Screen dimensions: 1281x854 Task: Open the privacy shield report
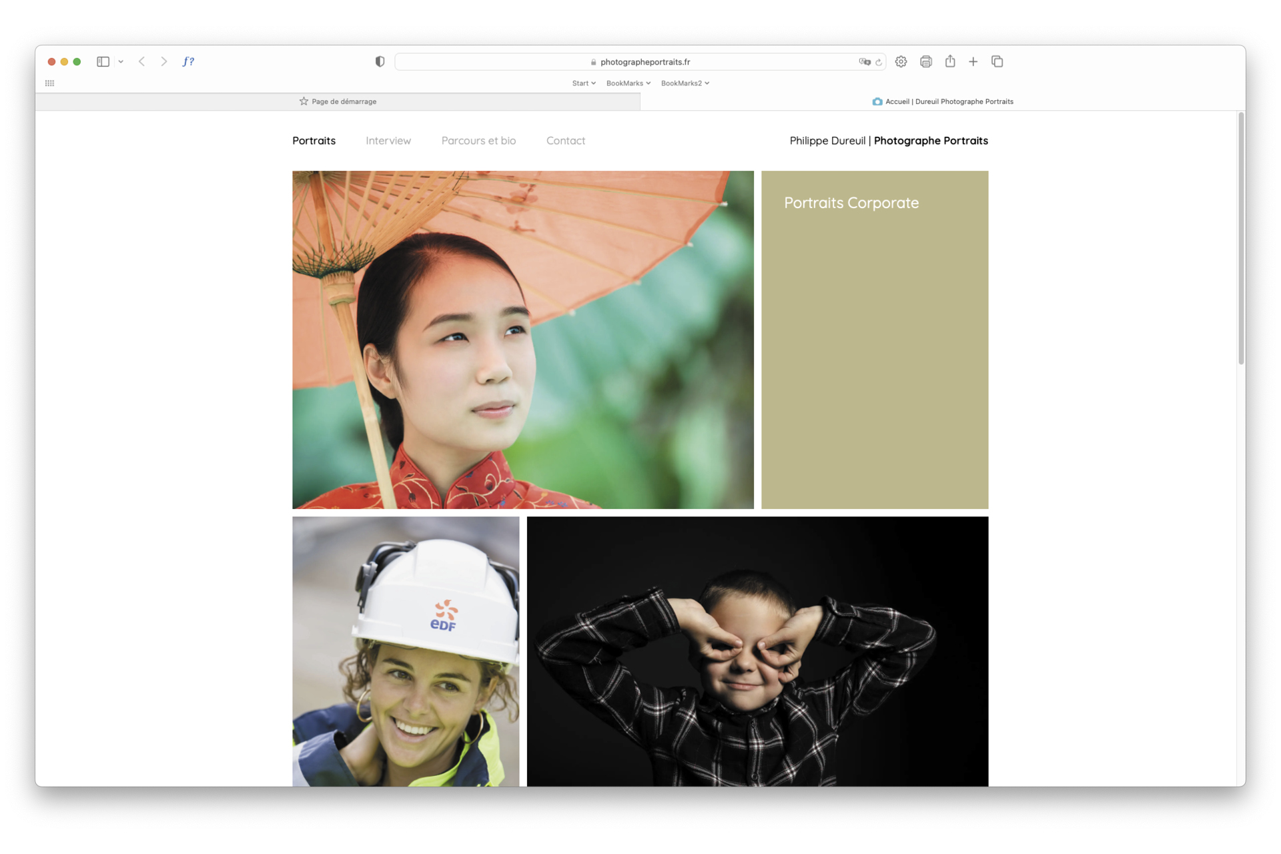[380, 61]
